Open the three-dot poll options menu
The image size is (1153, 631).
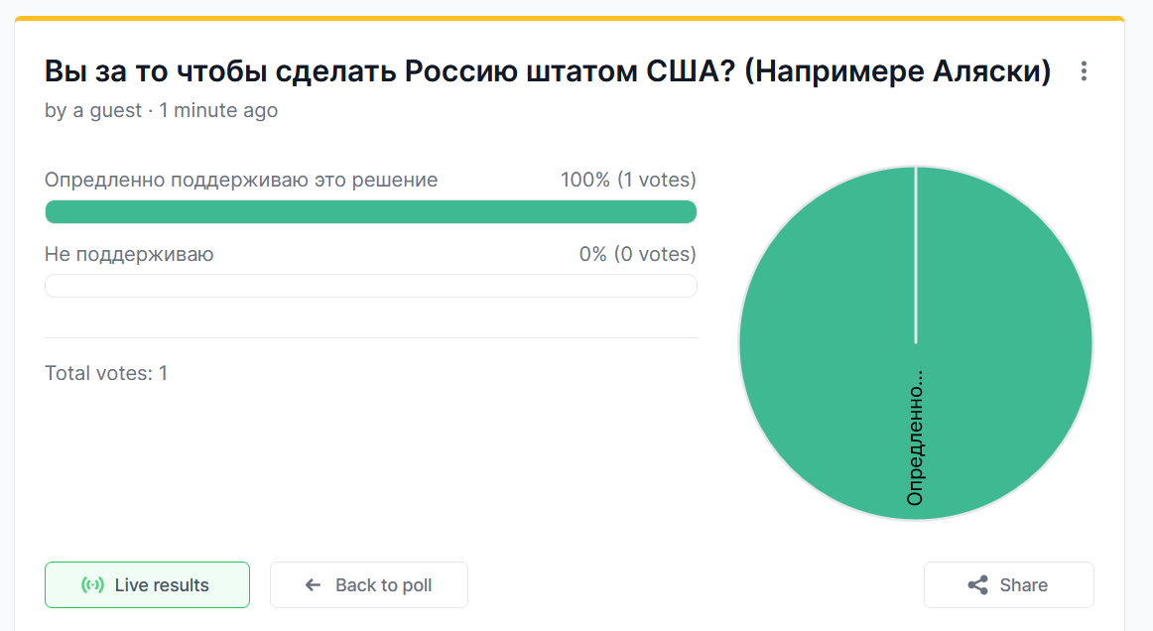(x=1084, y=71)
